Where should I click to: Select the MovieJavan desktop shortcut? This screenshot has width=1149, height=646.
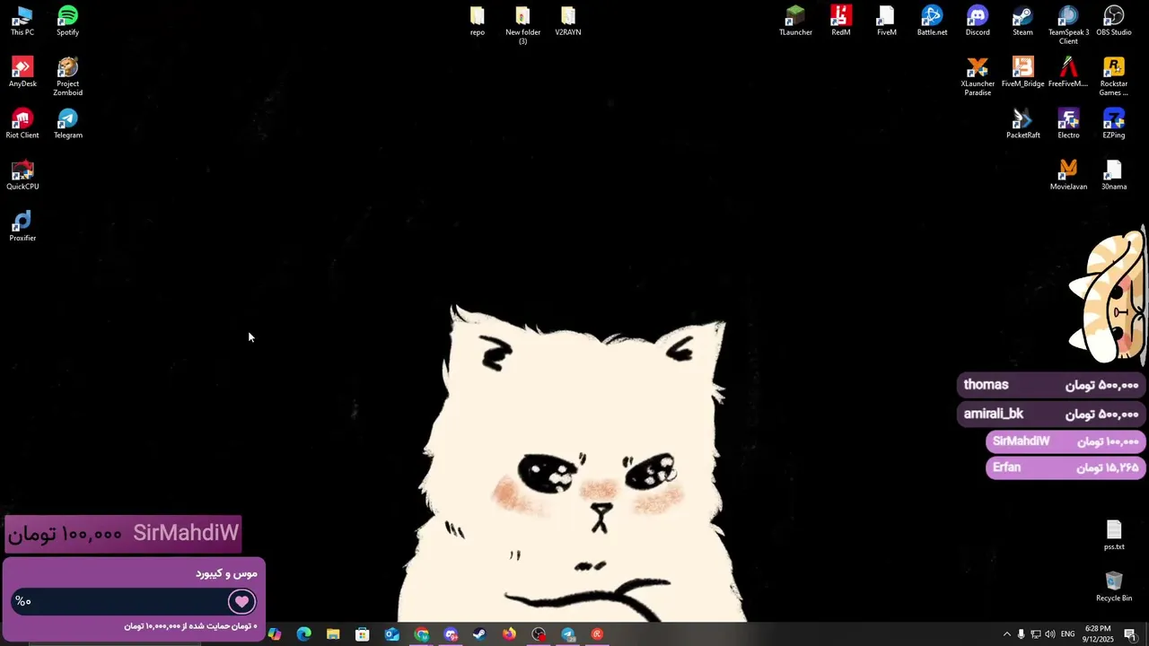[1068, 175]
